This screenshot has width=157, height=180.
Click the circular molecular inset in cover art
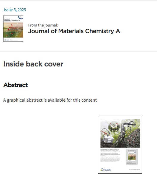(114, 127)
